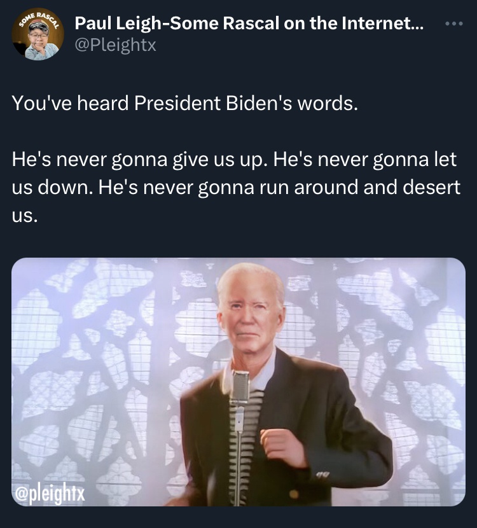The width and height of the screenshot is (477, 528).
Task: Open the attached image in the tweet
Action: (238, 382)
